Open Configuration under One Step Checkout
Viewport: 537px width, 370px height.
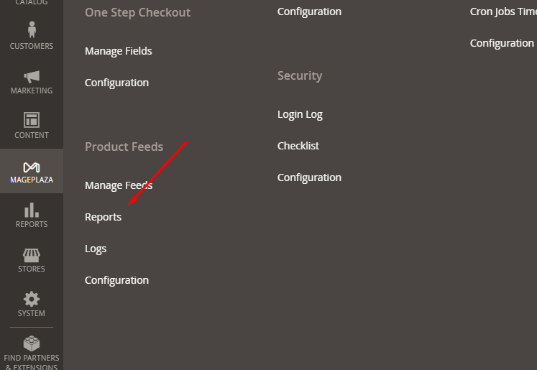[116, 83]
